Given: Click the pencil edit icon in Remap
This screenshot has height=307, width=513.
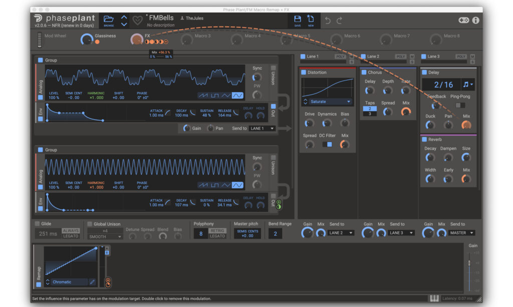Looking at the screenshot, I should (x=92, y=282).
